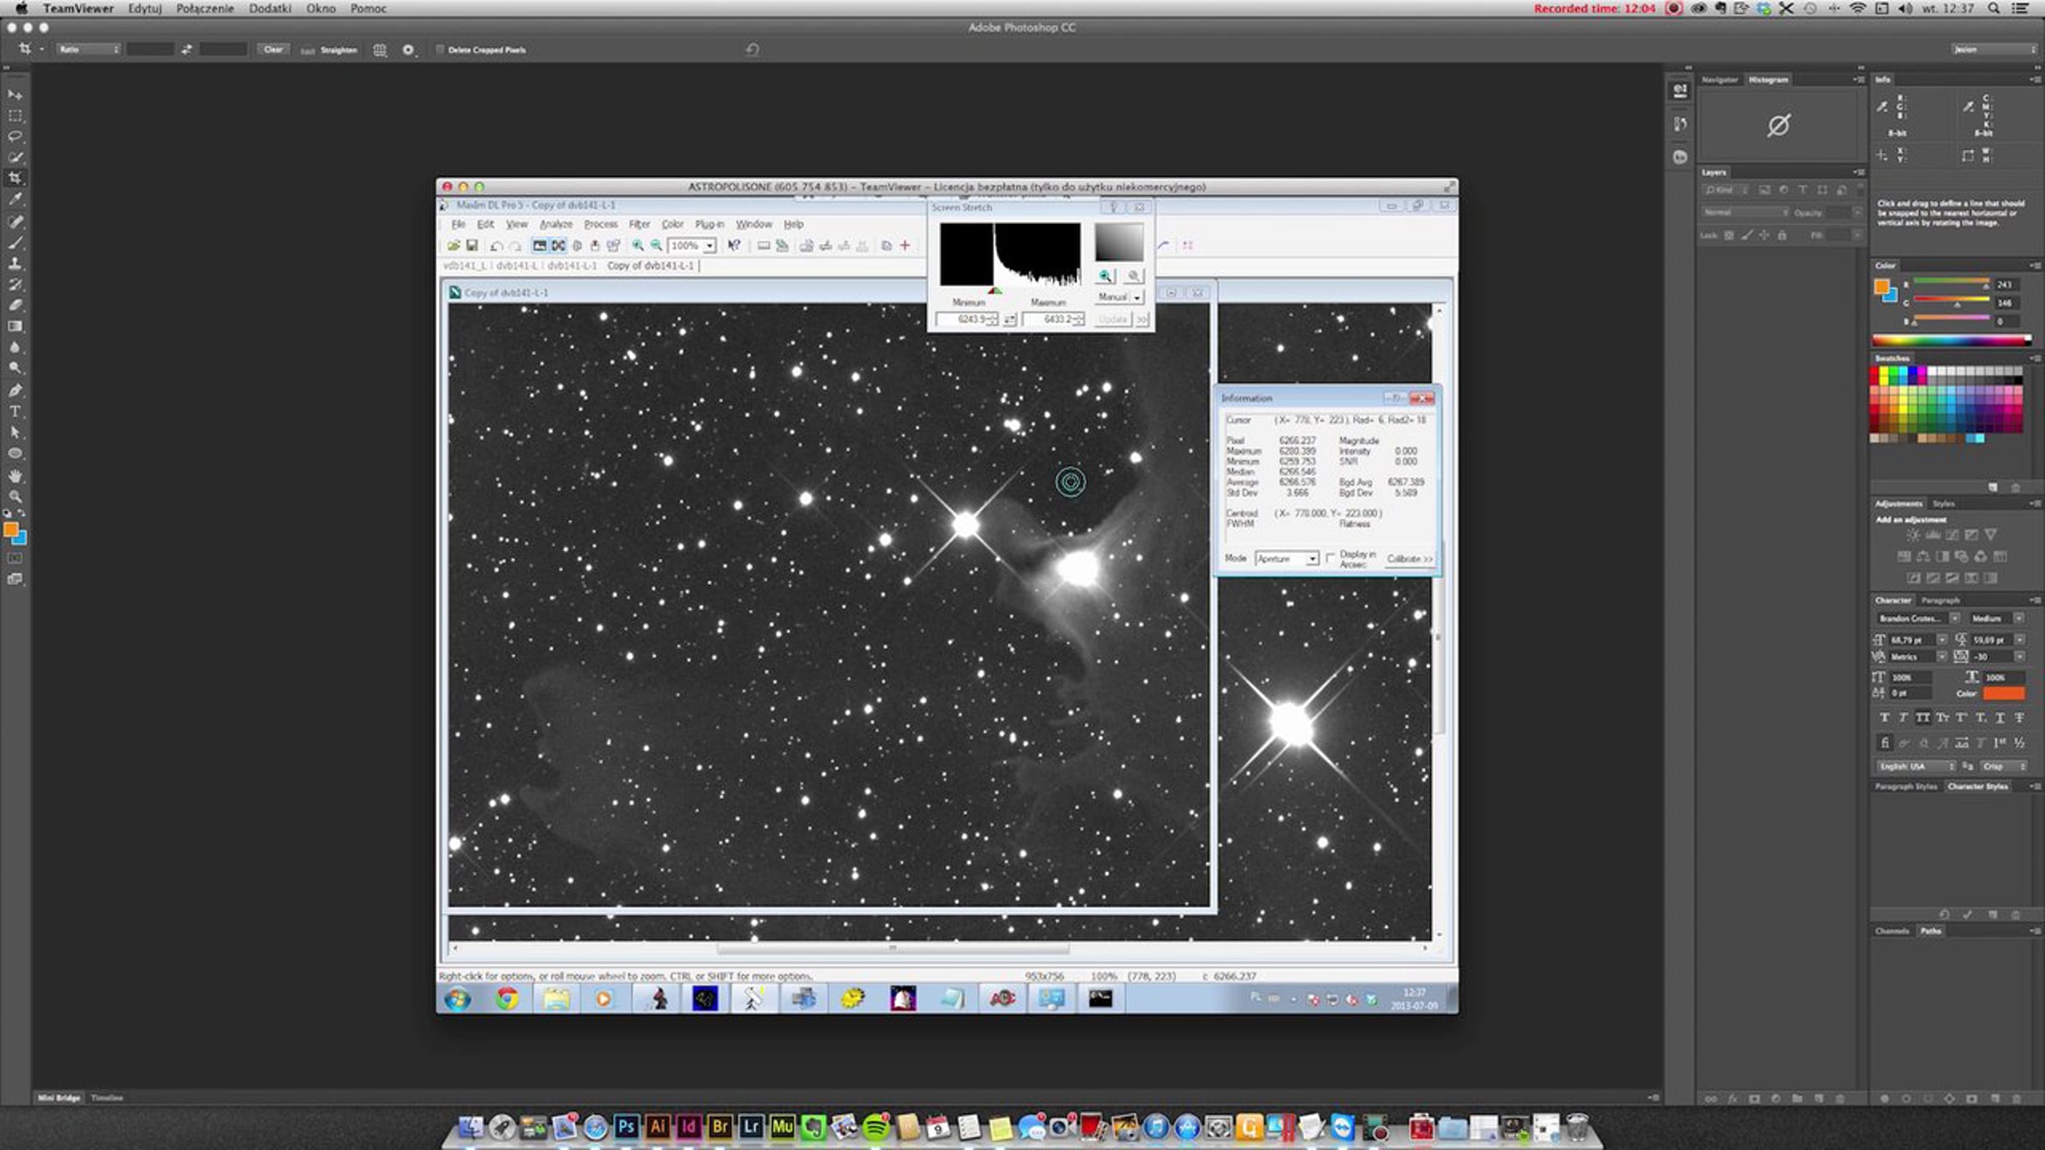Viewport: 2045px width, 1150px height.
Task: Open the Połączenie menu in TeamViewer
Action: (204, 9)
